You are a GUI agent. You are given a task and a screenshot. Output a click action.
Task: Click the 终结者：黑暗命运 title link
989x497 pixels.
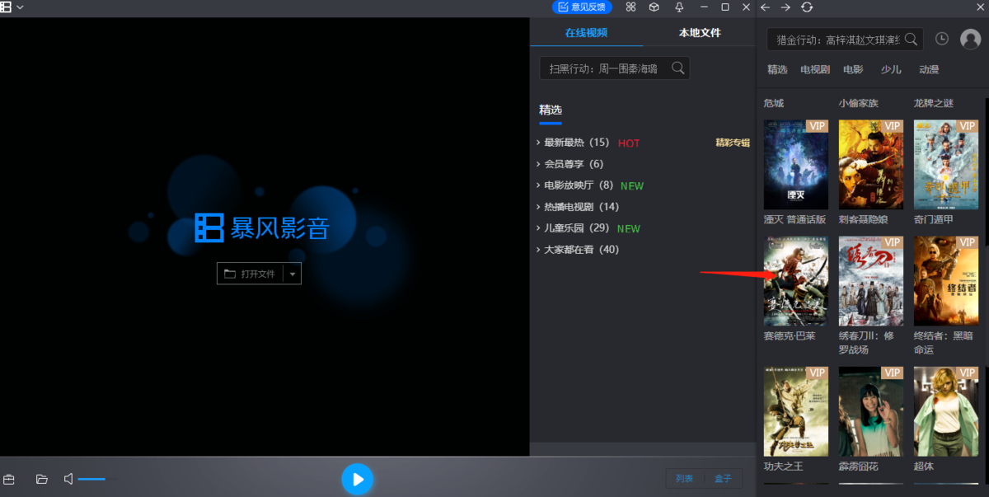[x=944, y=343]
